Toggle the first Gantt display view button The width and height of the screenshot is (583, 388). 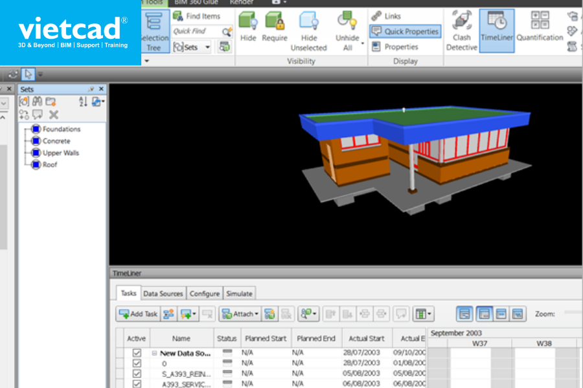[464, 314]
